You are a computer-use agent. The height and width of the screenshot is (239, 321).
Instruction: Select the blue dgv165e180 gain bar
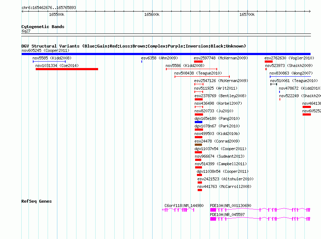pyautogui.click(x=199, y=122)
